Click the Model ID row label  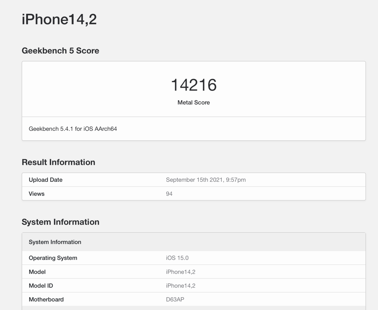pyautogui.click(x=41, y=286)
